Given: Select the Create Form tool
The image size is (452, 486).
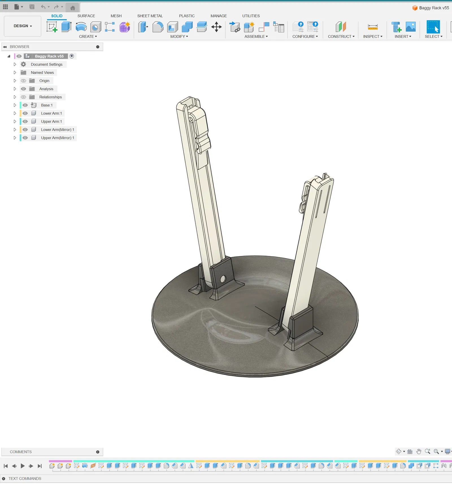Looking at the screenshot, I should tap(125, 27).
